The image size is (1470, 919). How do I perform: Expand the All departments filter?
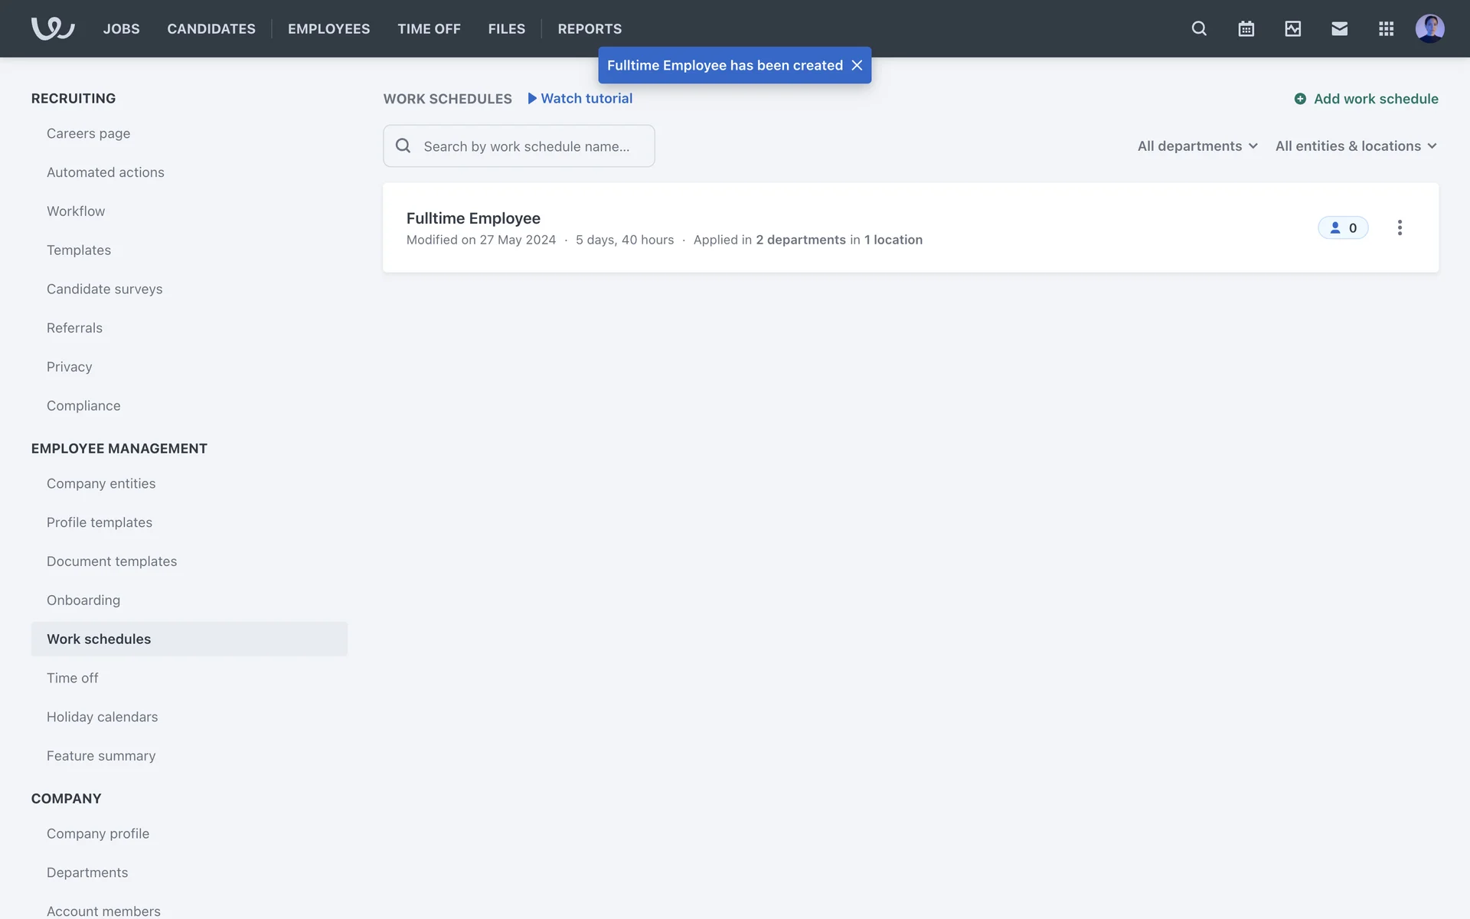click(x=1197, y=146)
